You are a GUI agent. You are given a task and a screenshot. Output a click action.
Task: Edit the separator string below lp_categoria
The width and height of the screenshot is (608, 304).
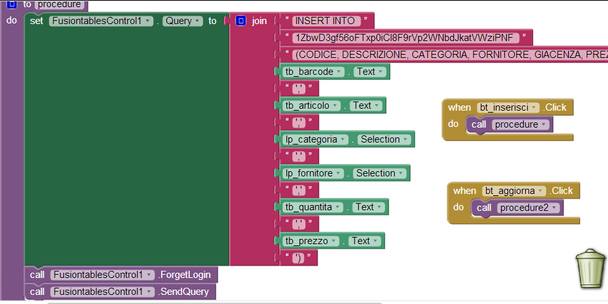click(x=299, y=156)
